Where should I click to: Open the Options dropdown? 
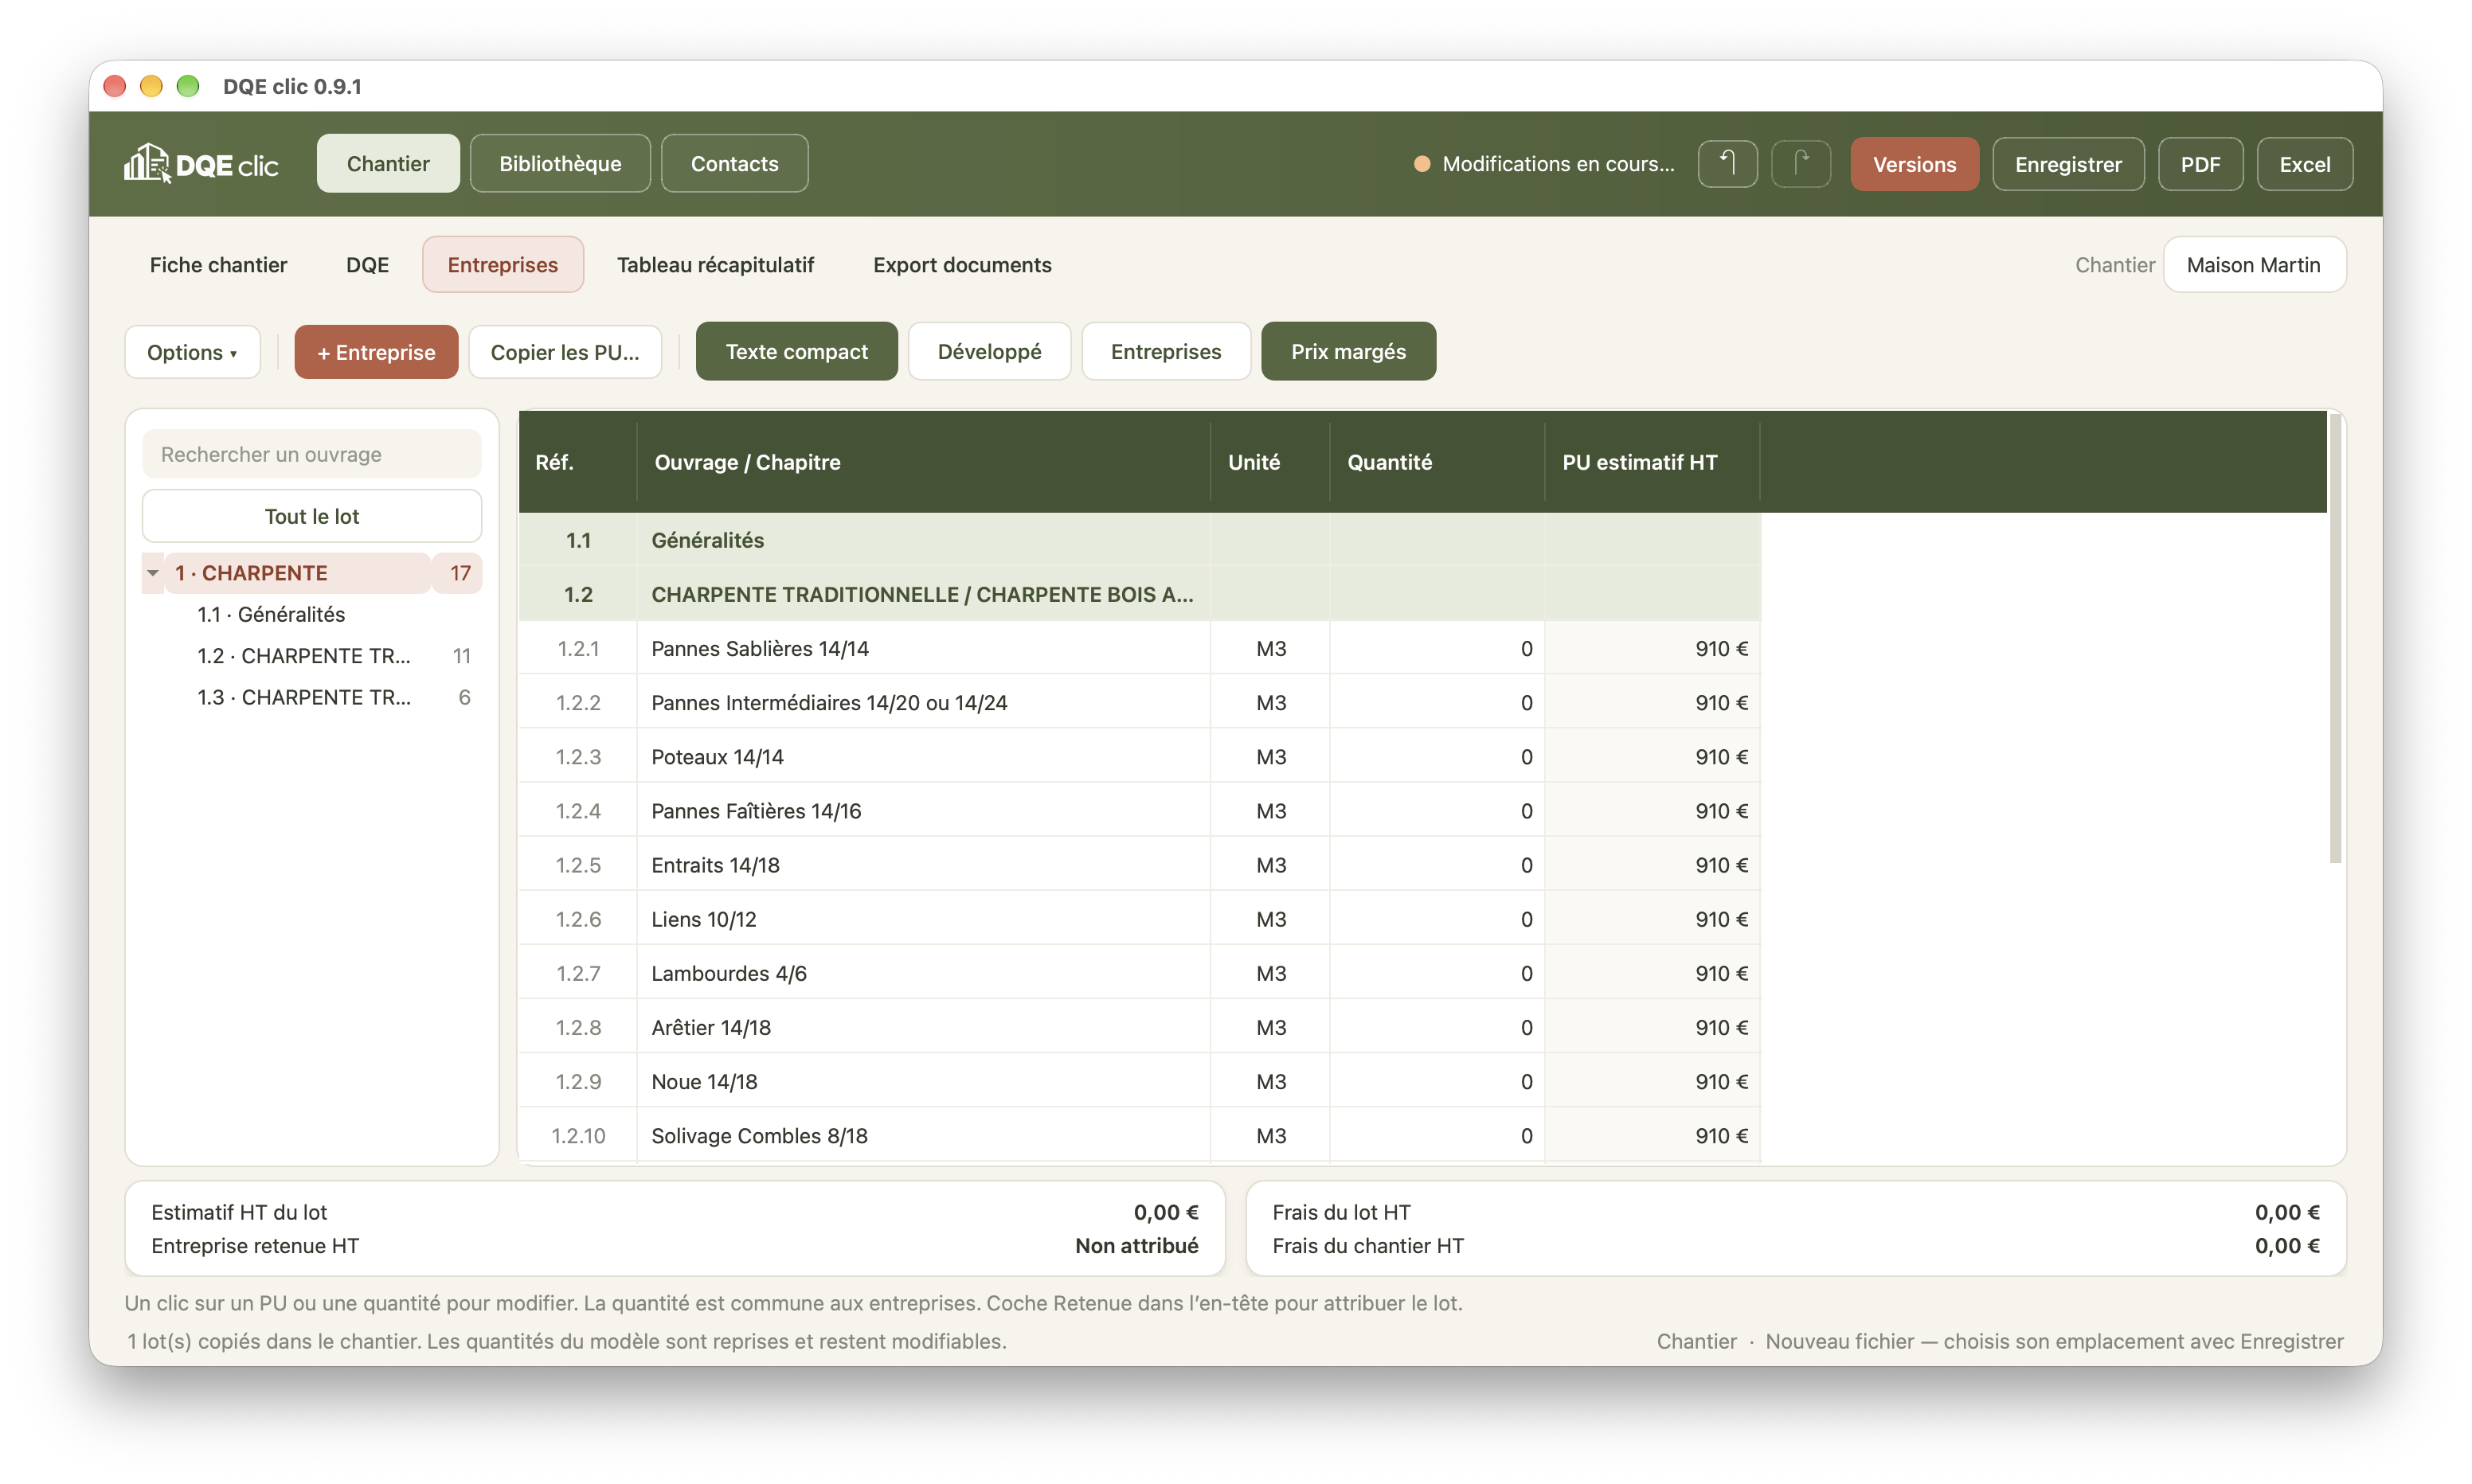coord(192,352)
